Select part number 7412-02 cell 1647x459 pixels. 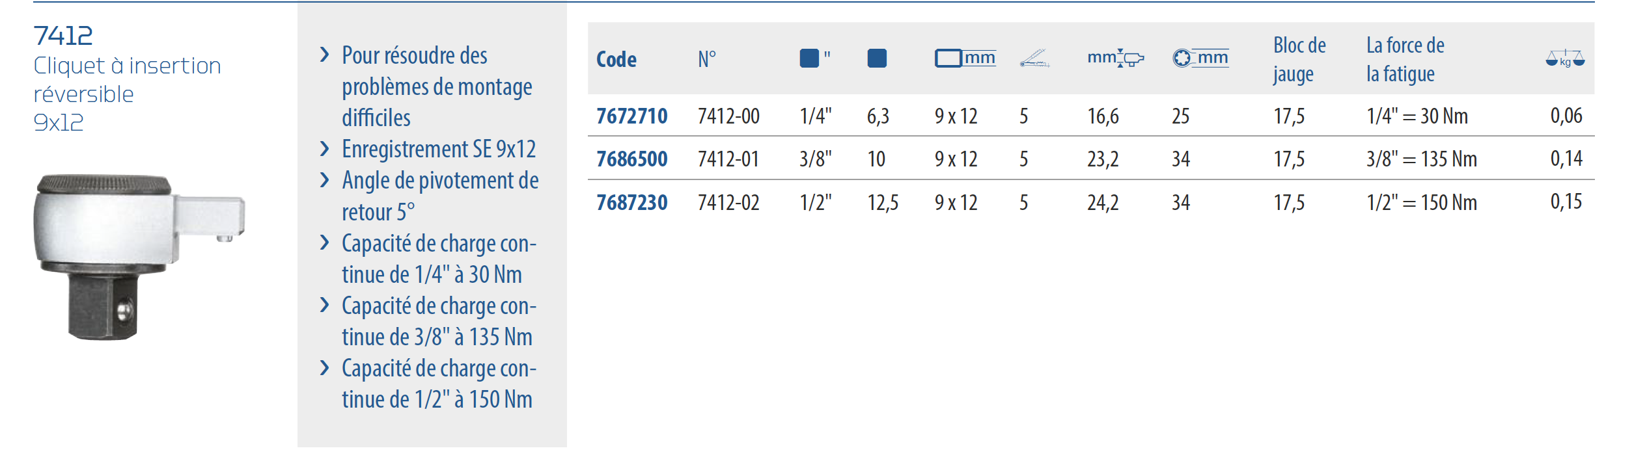click(728, 202)
